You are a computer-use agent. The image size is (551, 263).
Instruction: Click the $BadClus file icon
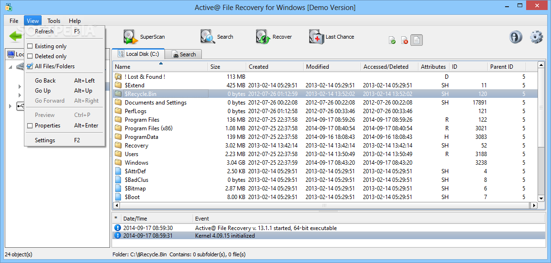pos(119,180)
